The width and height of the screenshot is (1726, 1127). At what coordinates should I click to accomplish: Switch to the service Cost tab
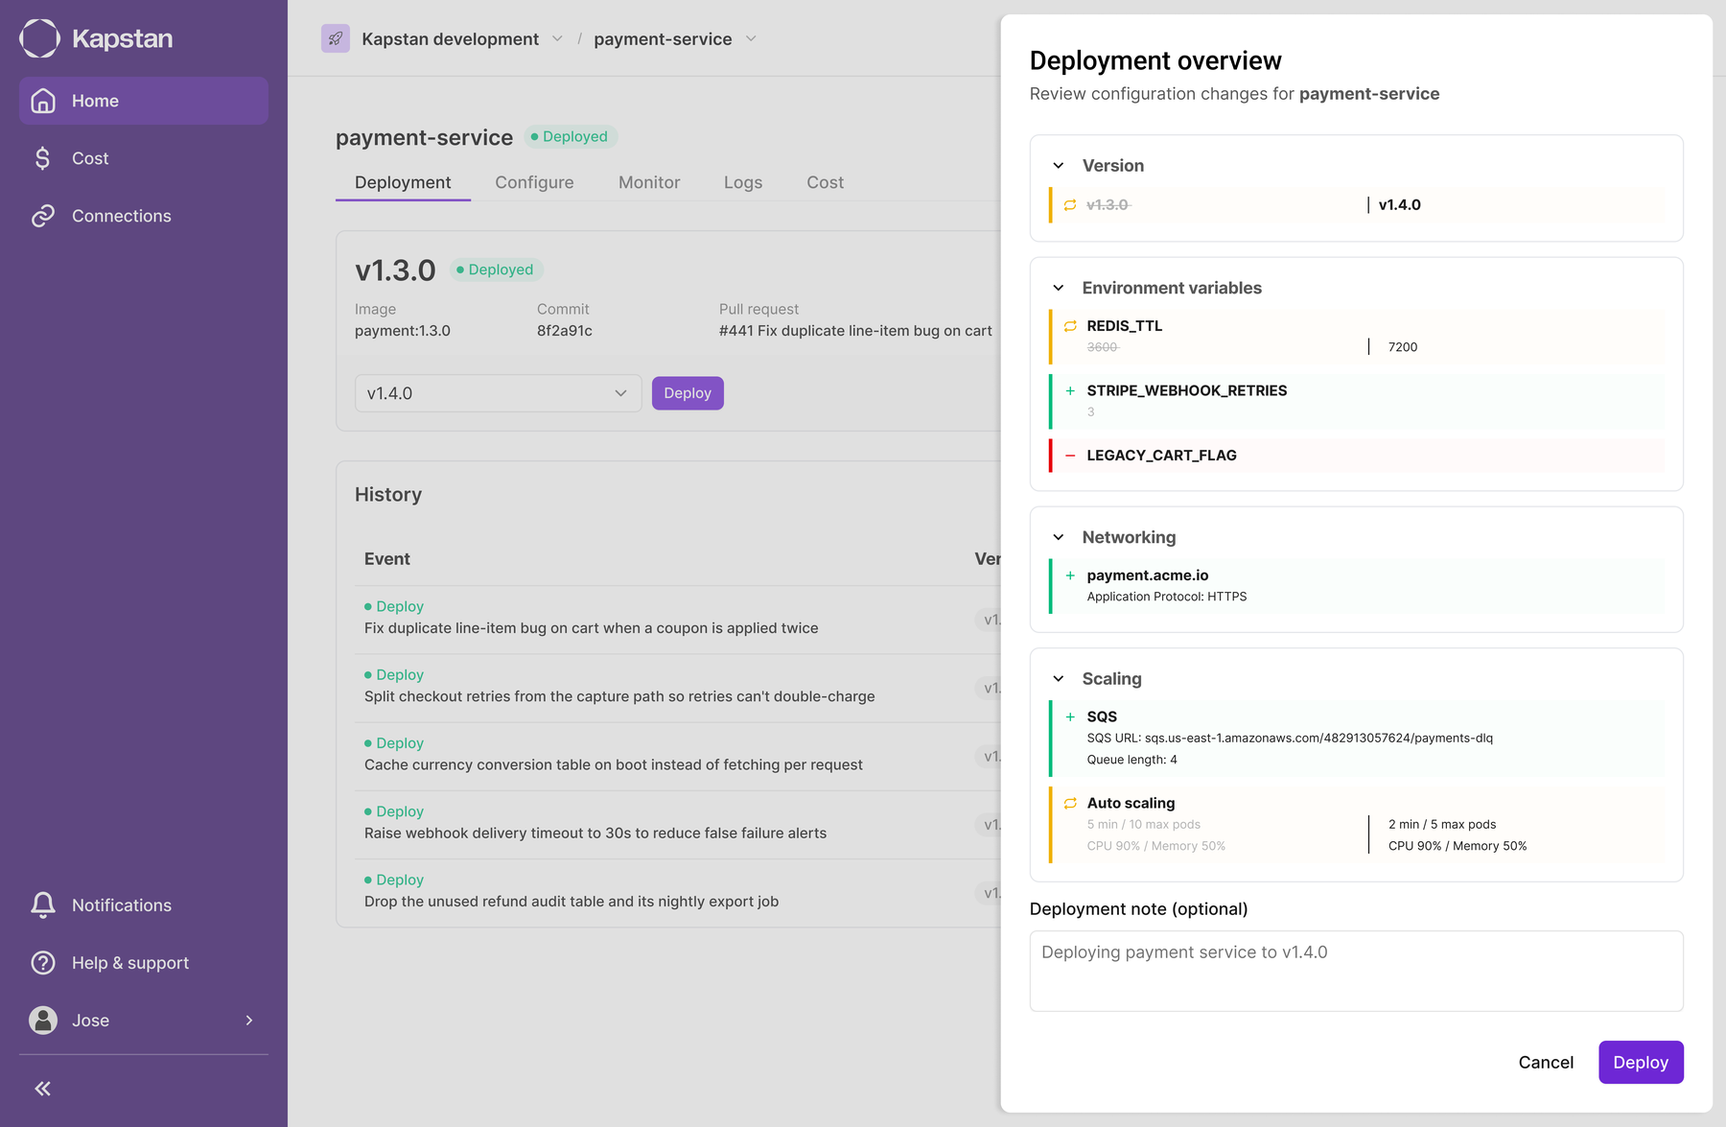826,182
